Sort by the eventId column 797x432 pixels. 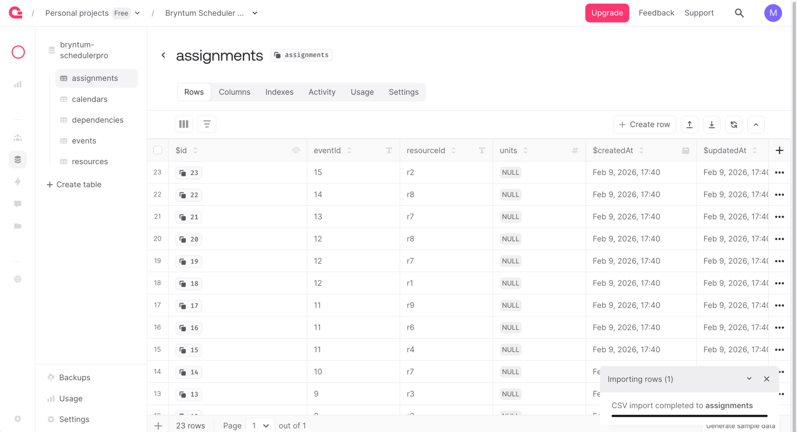click(x=349, y=150)
